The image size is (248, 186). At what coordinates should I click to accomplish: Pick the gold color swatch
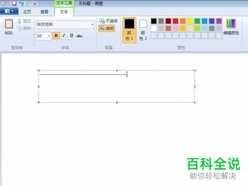tap(183, 28)
